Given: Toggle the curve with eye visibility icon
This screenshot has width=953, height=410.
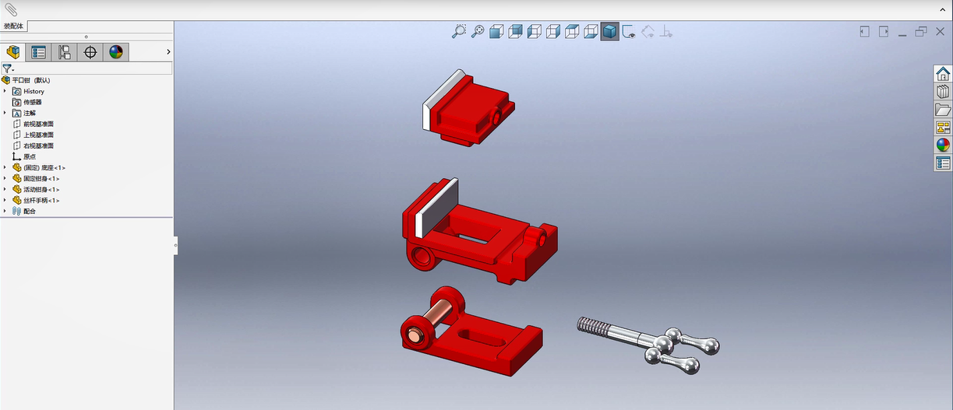Looking at the screenshot, I should point(629,32).
